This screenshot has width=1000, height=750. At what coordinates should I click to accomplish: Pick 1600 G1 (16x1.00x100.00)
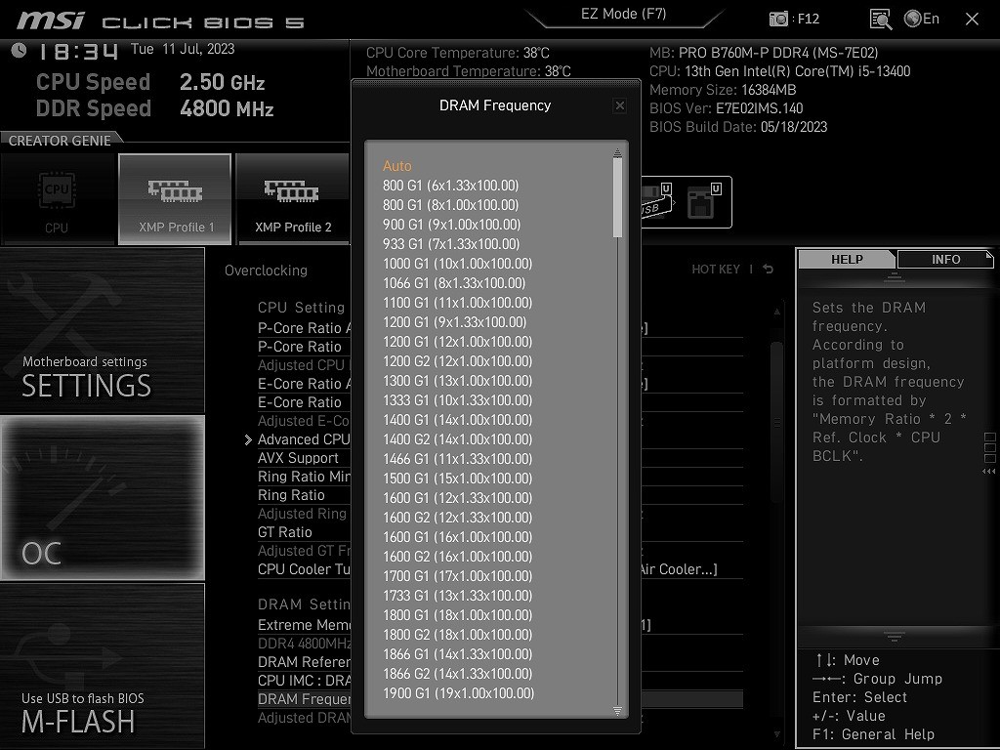(x=457, y=537)
